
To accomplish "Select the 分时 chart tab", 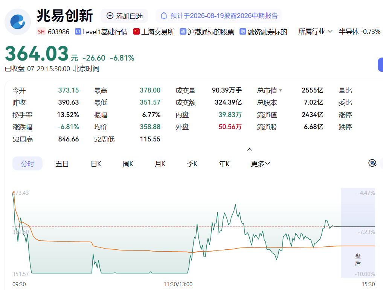I will point(27,164).
